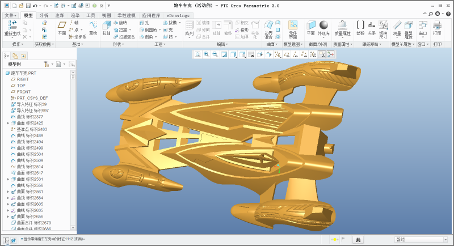Click the Revolve (旋转) tool

pos(120,23)
